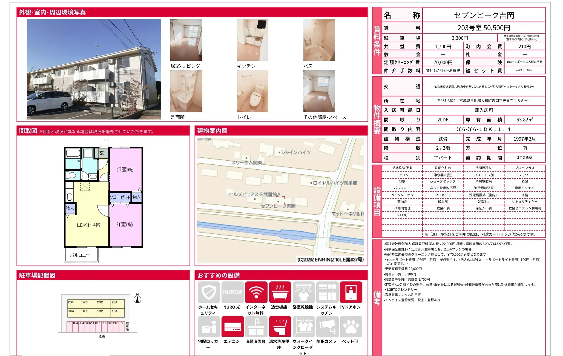Click the 鉄骨 building structure value
563x356 pixels.
click(x=443, y=139)
